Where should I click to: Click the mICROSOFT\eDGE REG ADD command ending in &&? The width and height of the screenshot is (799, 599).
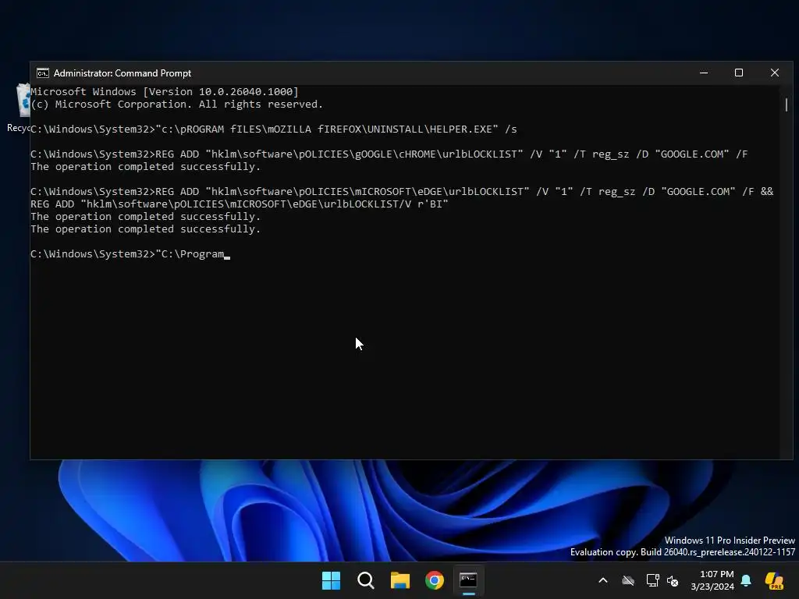[402, 192]
